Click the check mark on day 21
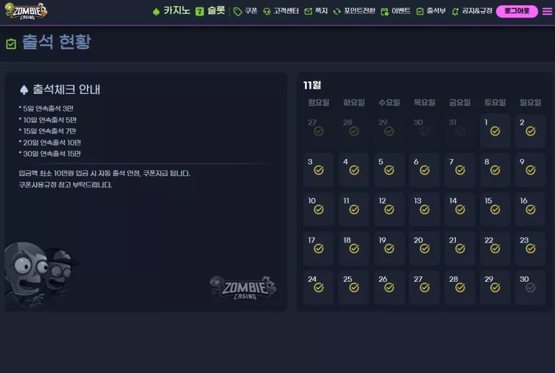The height and width of the screenshot is (373, 555). click(460, 248)
